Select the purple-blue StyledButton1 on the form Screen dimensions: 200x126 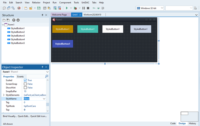pos(62,44)
